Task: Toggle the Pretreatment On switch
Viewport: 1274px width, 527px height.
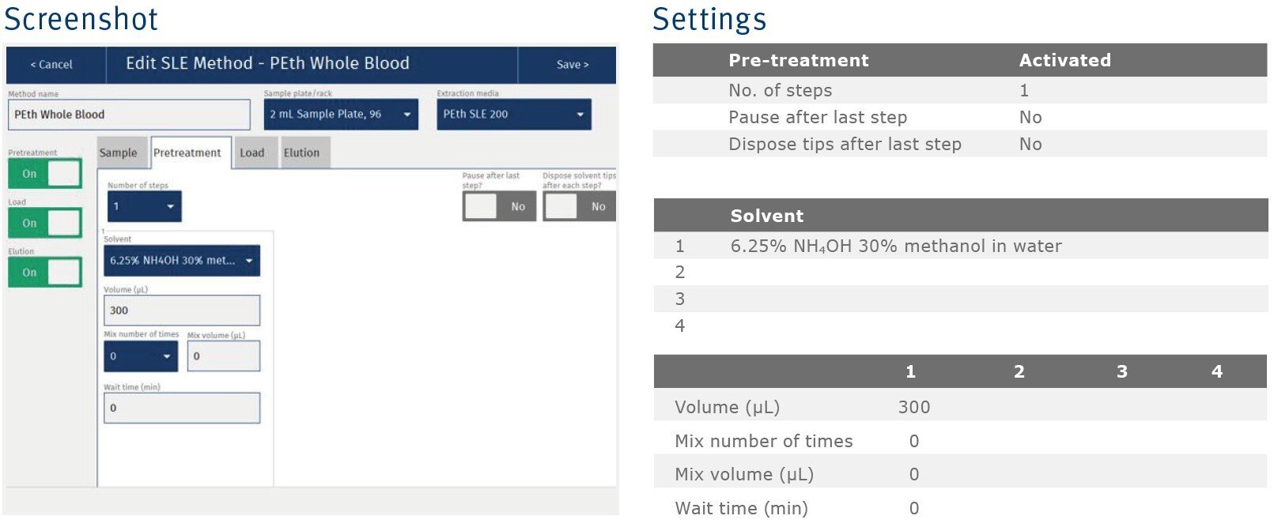Action: pyautogui.click(x=45, y=174)
